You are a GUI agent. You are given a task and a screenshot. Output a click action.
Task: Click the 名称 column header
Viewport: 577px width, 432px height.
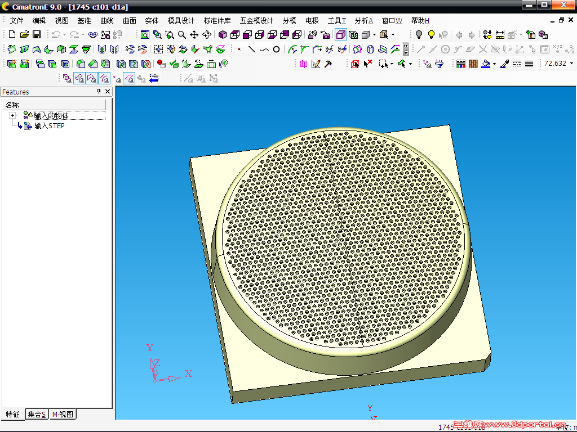[x=54, y=105]
